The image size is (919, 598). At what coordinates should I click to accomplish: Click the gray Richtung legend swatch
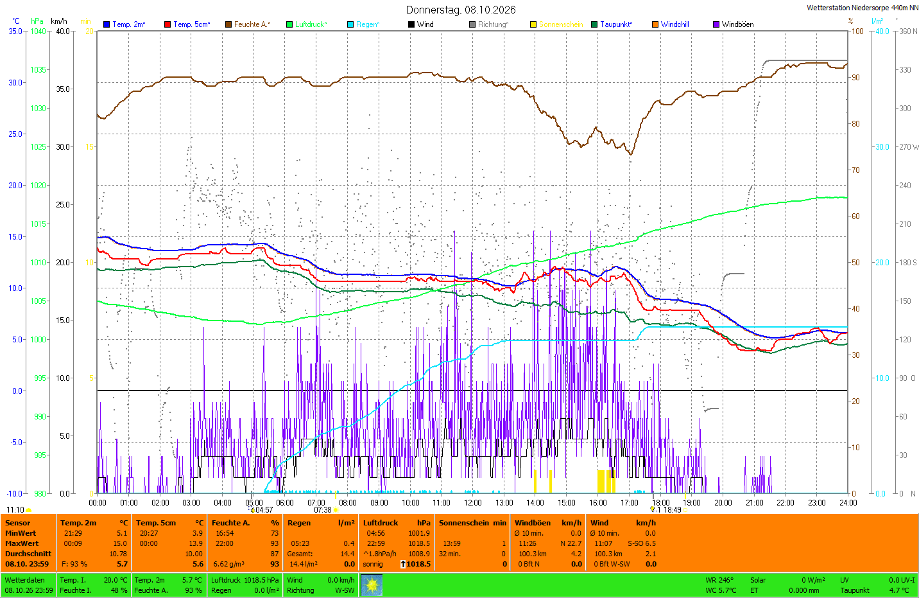472,24
